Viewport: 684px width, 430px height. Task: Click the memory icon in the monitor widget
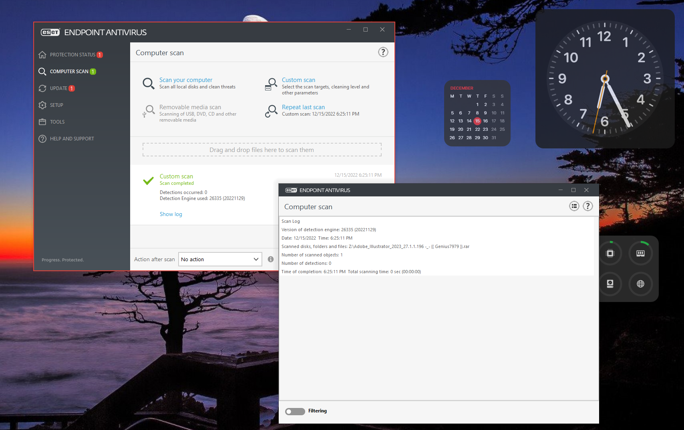[x=641, y=253]
